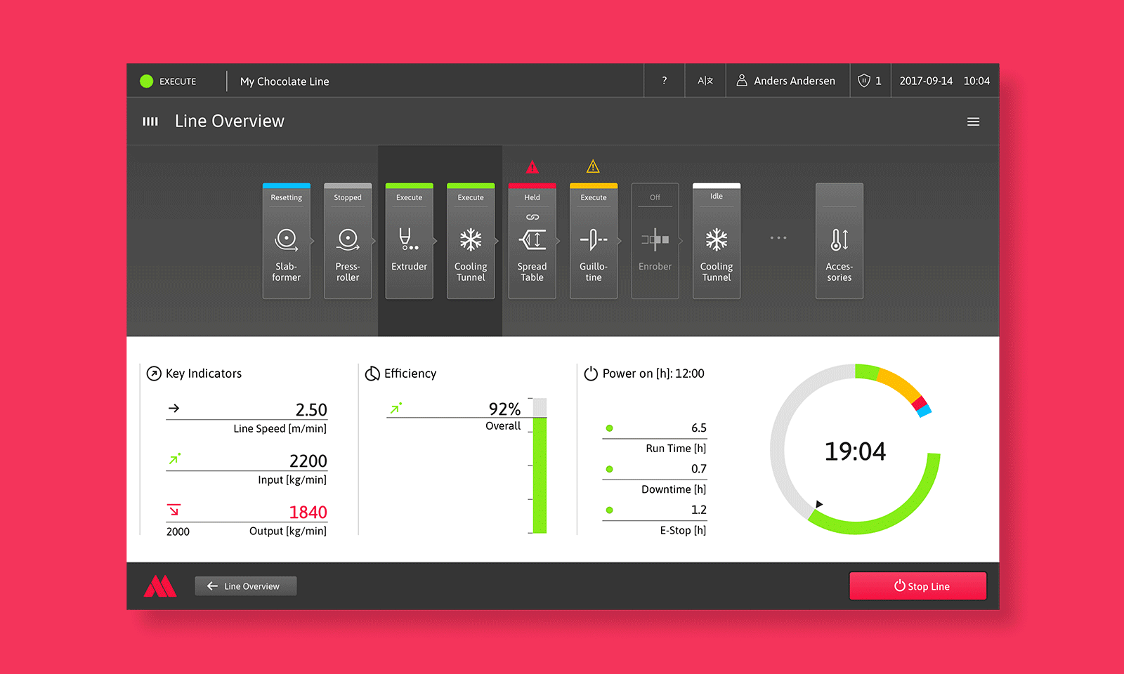
Task: Select the Enrober machine tile
Action: 655,242
